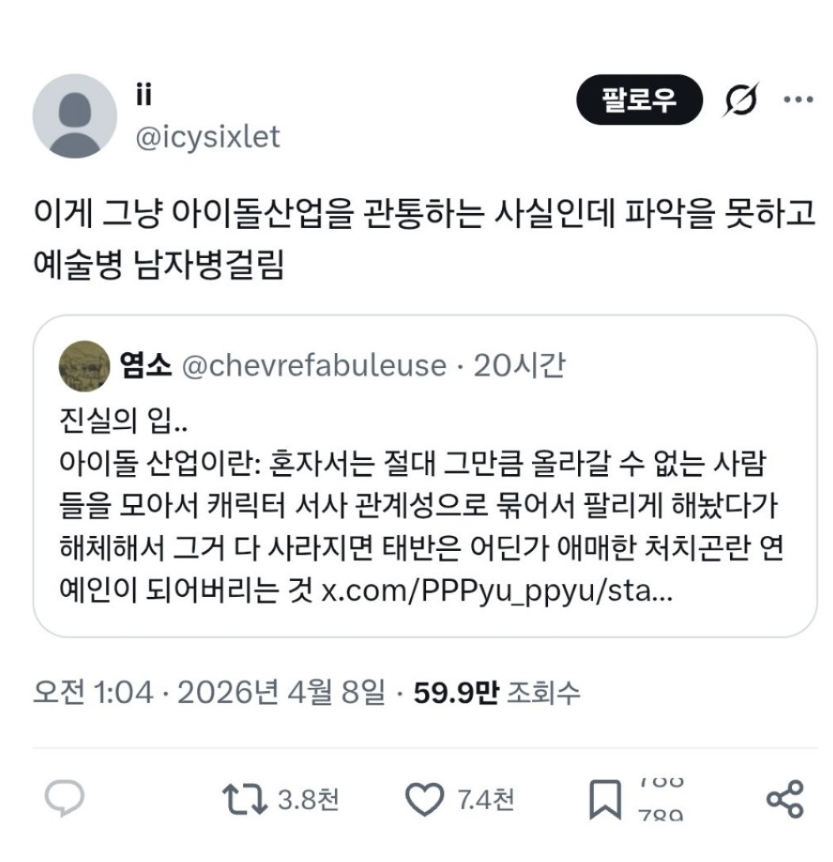833x862 pixels.
Task: Open the quoted post from 염소
Action: pos(424,507)
